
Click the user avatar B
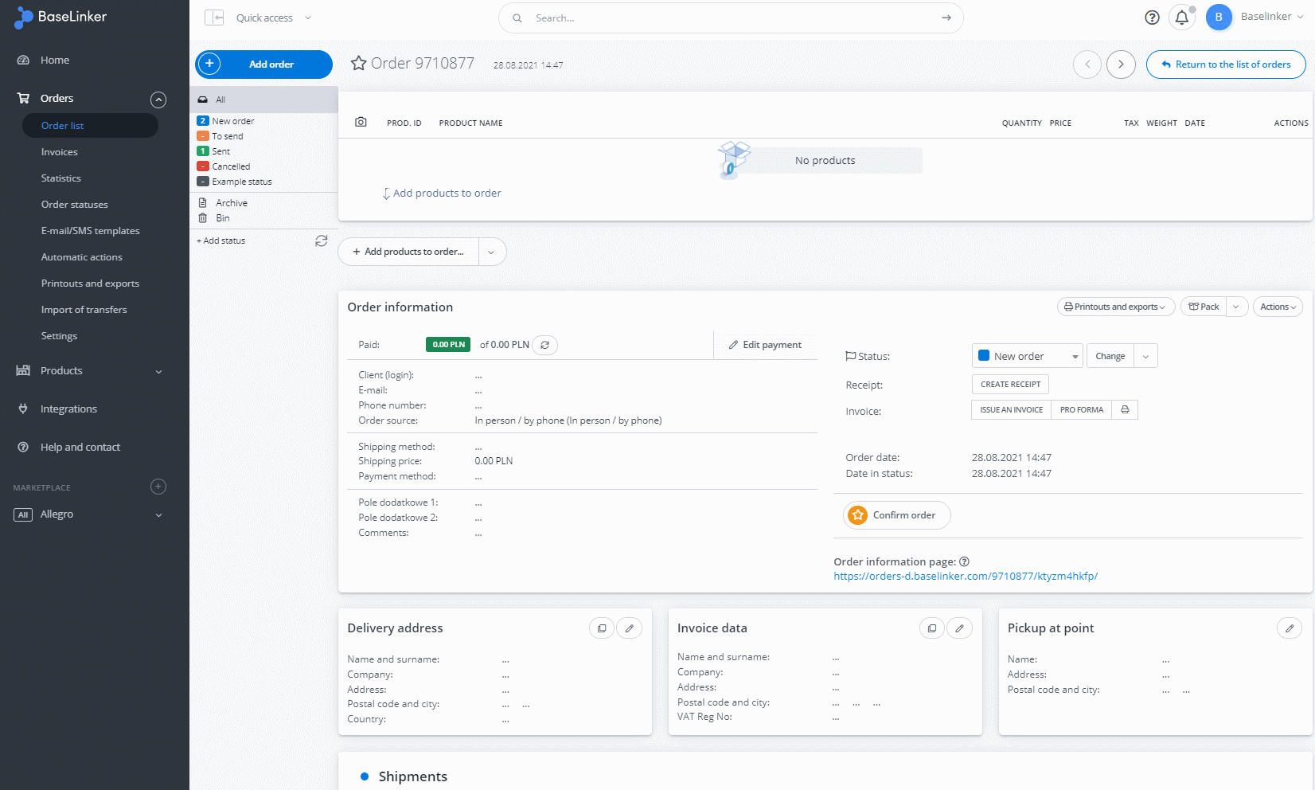coord(1219,17)
